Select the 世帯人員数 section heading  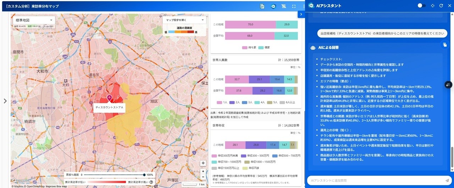point(220,60)
